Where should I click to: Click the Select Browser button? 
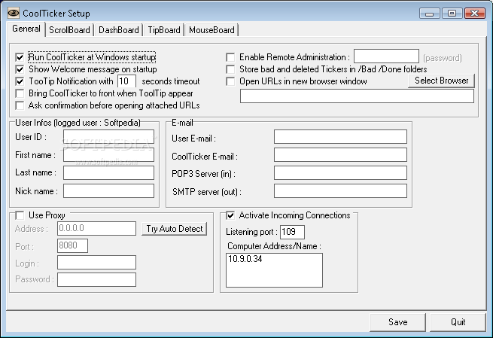coord(441,81)
